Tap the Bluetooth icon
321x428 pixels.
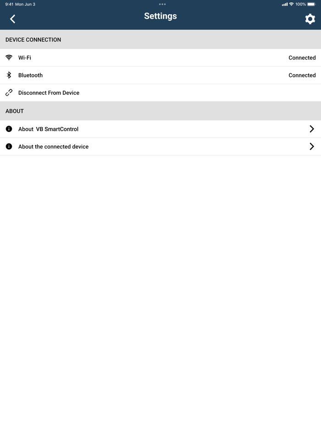click(x=9, y=75)
